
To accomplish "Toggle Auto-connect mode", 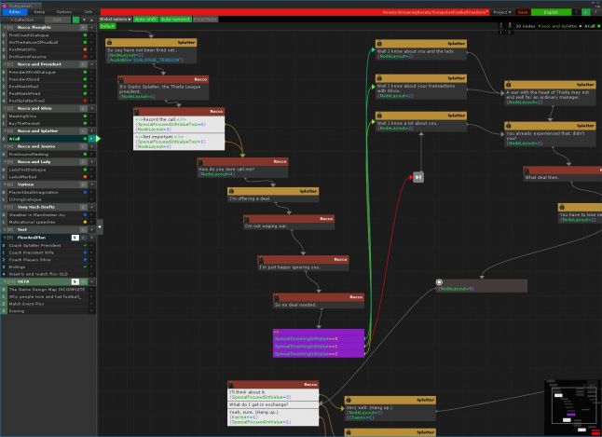I will click(175, 19).
